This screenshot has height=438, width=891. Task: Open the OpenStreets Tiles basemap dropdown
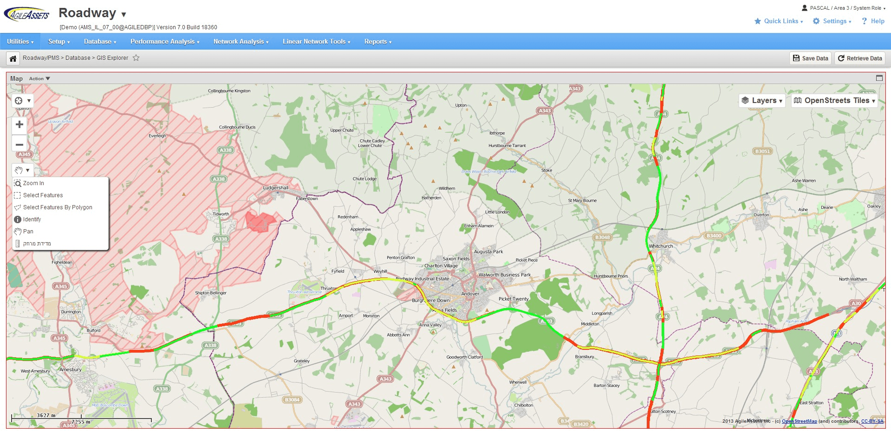pyautogui.click(x=834, y=100)
